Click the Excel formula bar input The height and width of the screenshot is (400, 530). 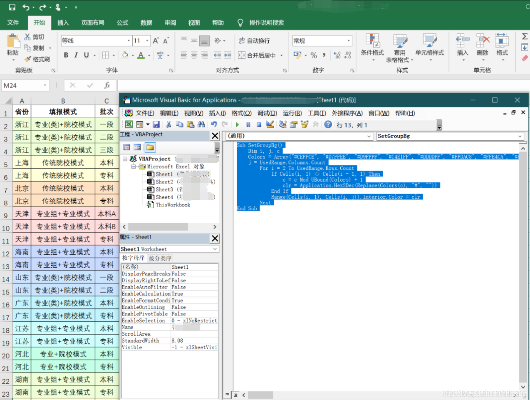[x=324, y=85]
